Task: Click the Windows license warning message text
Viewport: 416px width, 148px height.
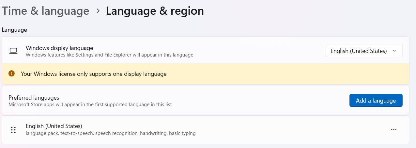Action: click(x=94, y=74)
